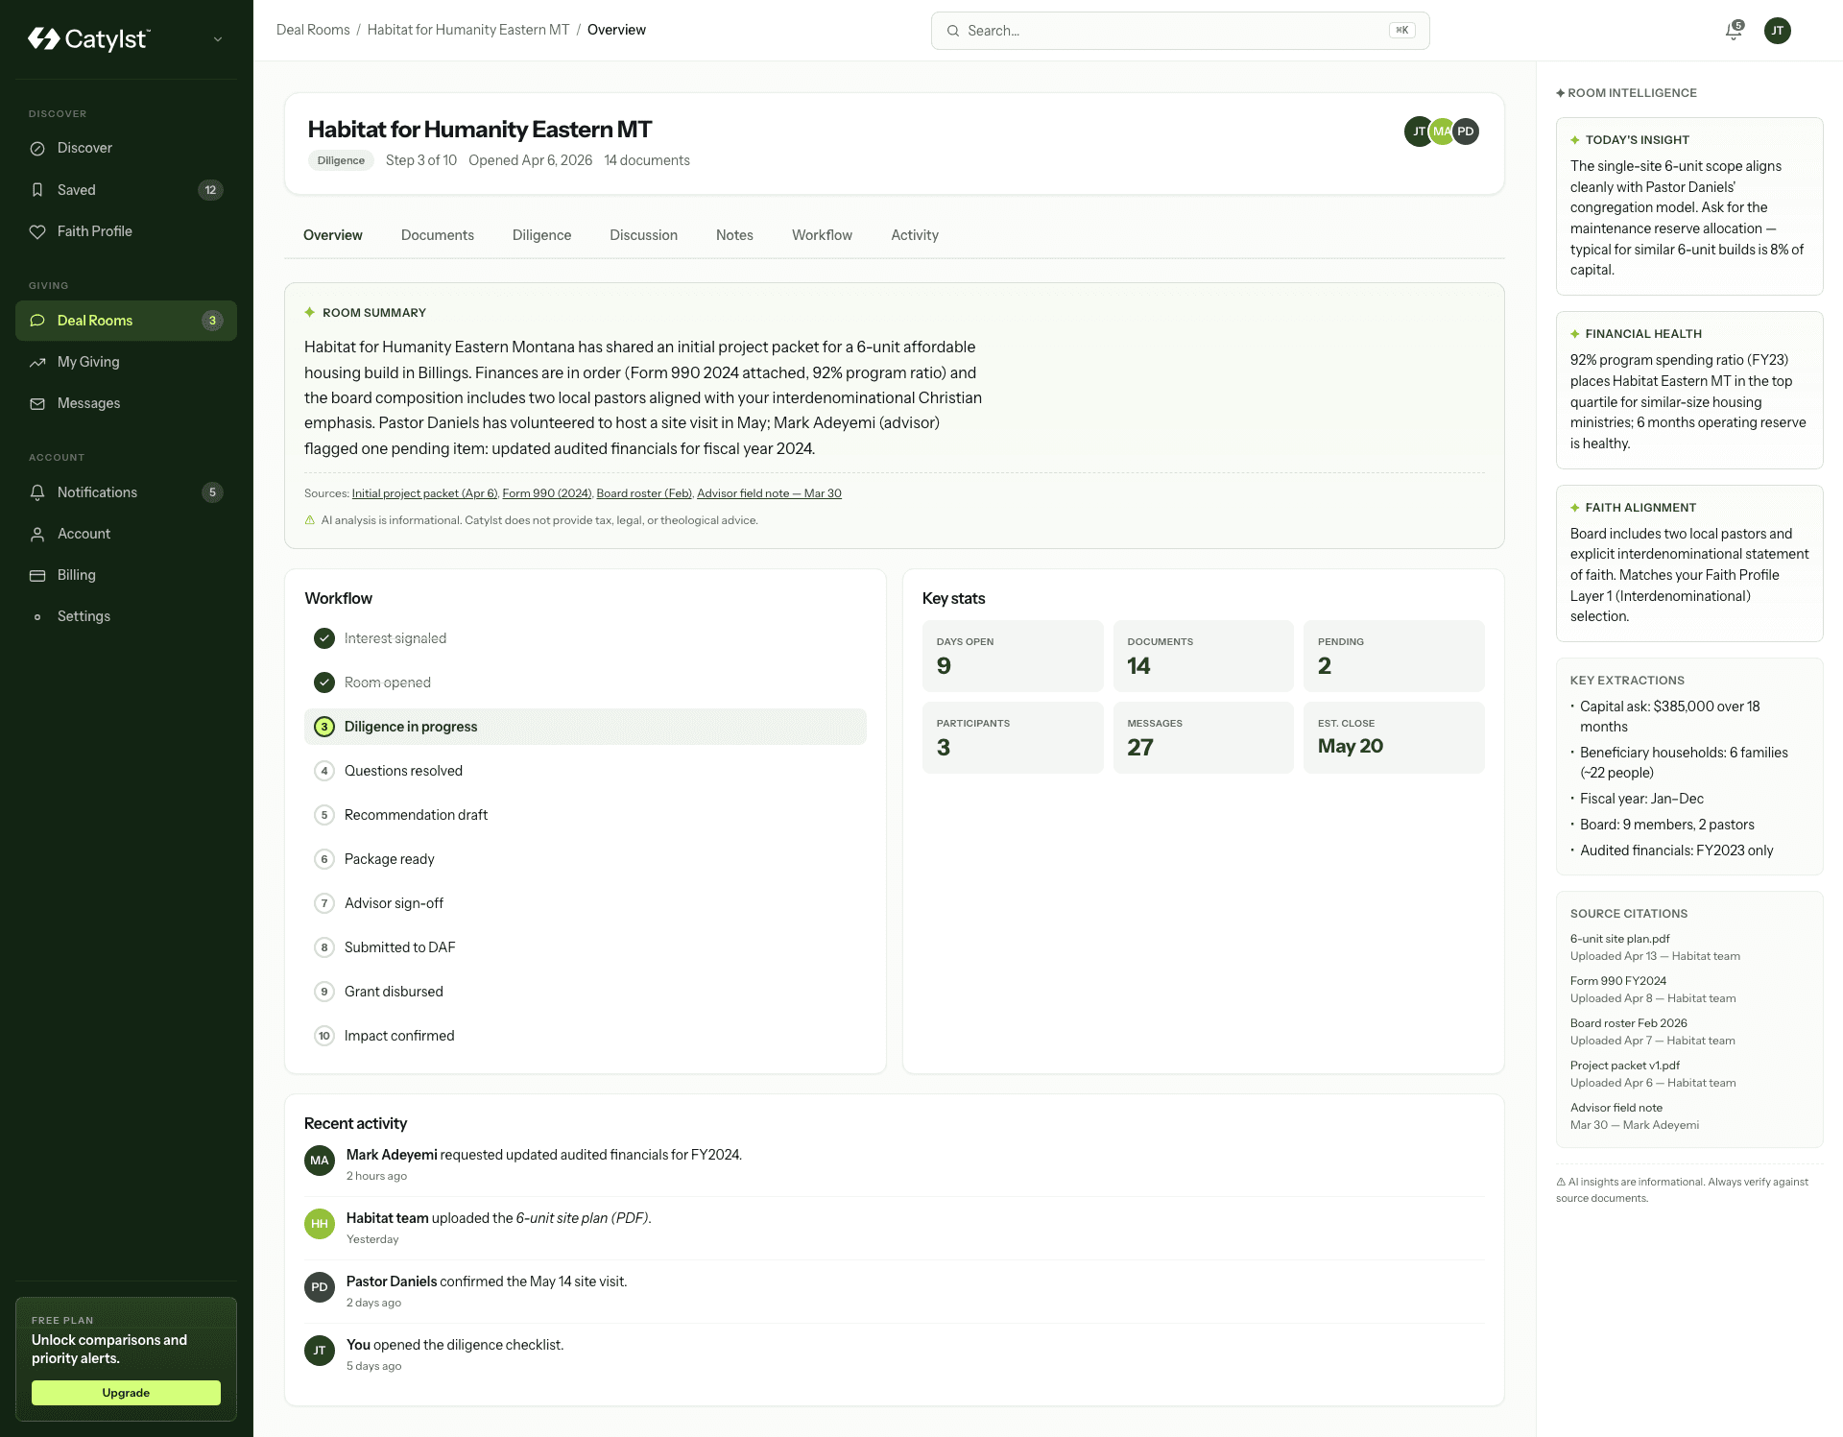This screenshot has width=1843, height=1437.
Task: Select Diligence in progress step
Action: [585, 727]
